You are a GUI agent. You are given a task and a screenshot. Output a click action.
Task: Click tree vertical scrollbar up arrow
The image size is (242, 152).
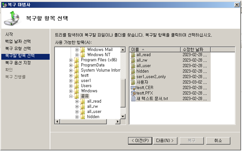pos(123,50)
